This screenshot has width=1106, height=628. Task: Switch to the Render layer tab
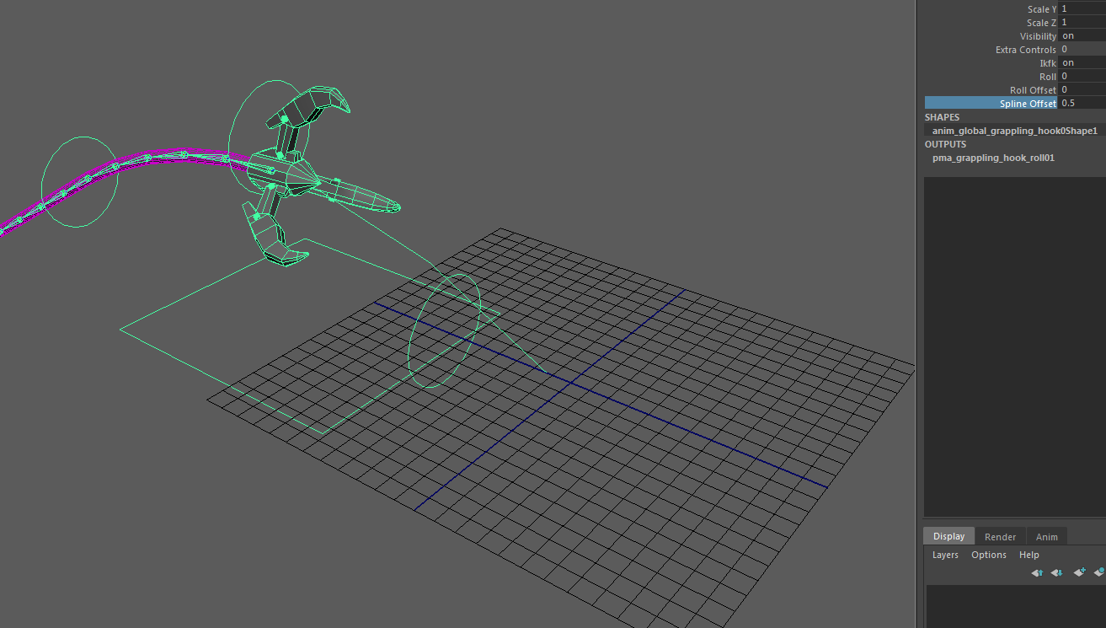[x=1000, y=536]
